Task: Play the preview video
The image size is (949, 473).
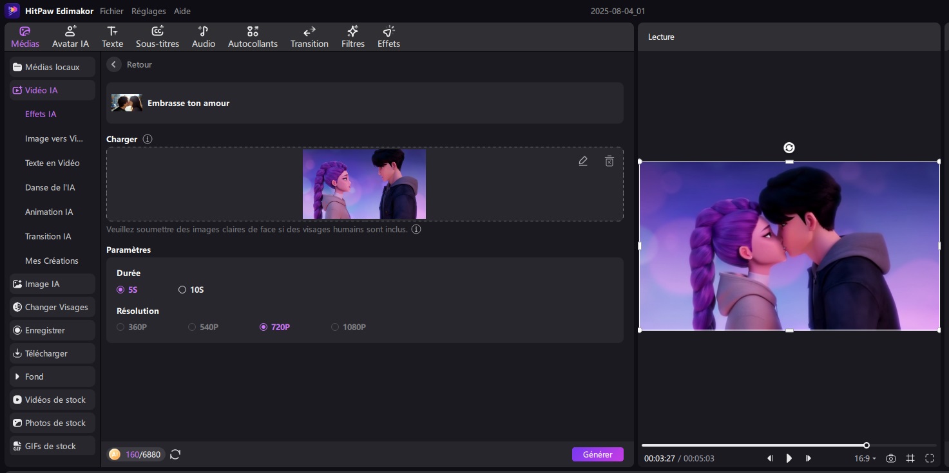Action: click(x=789, y=458)
